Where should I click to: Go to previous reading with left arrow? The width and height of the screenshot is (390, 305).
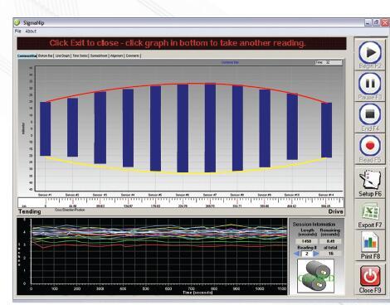[296, 254]
